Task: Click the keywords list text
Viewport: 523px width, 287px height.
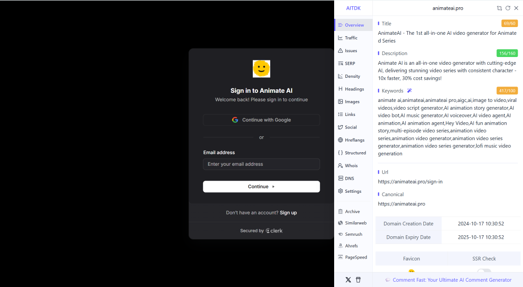Action: [x=447, y=127]
